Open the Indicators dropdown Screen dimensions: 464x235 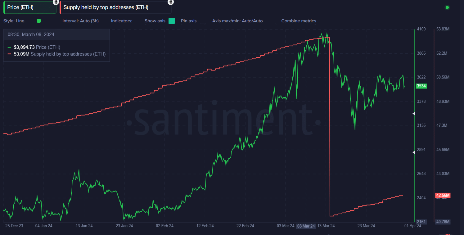[122, 21]
